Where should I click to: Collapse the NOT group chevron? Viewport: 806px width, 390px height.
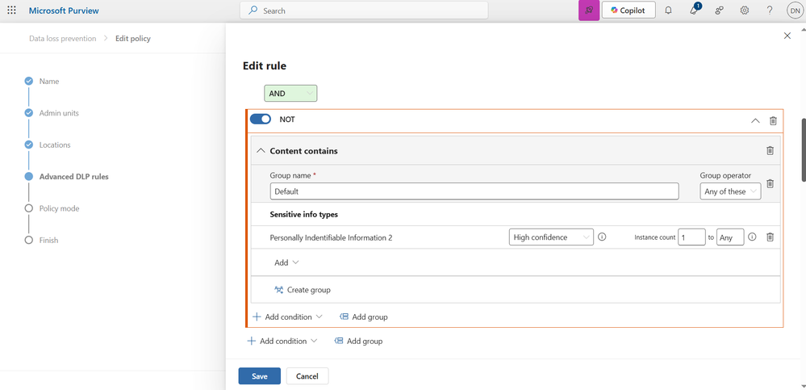pos(755,120)
